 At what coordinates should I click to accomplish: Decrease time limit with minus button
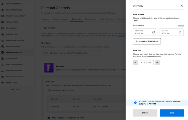pos(135,62)
